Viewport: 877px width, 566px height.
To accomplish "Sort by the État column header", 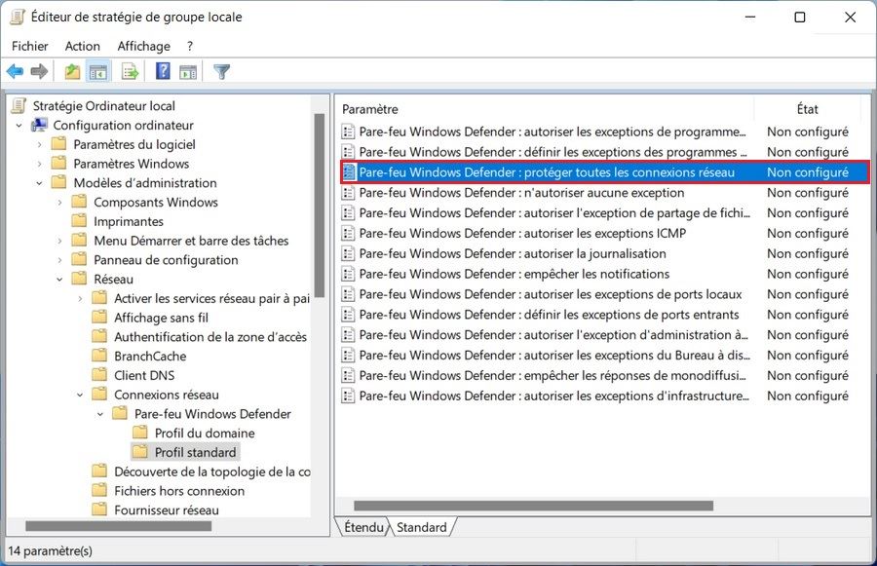I will tap(807, 109).
